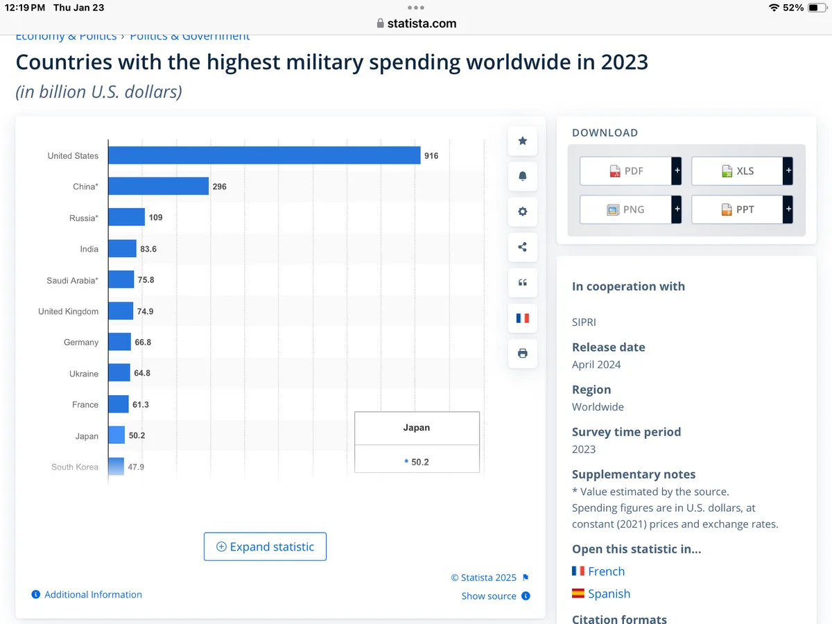This screenshot has width=832, height=624.
Task: Click the Citation formats heading
Action: (x=619, y=618)
